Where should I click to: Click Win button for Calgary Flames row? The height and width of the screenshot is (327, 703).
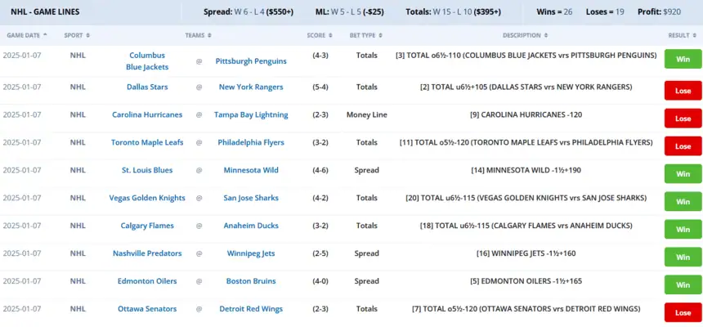click(683, 229)
